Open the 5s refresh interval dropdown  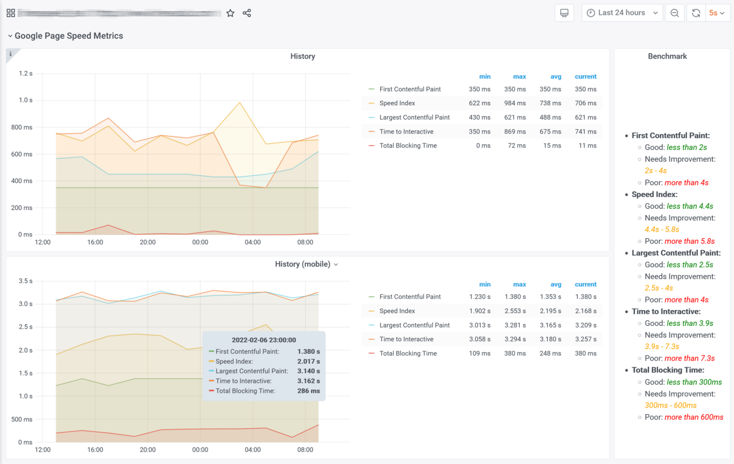point(717,13)
